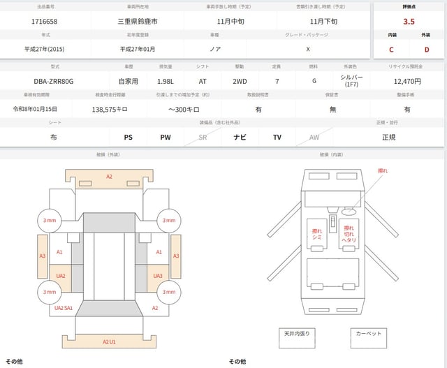
Task: Click the front-right 3mm tire circle
Action: [169, 220]
